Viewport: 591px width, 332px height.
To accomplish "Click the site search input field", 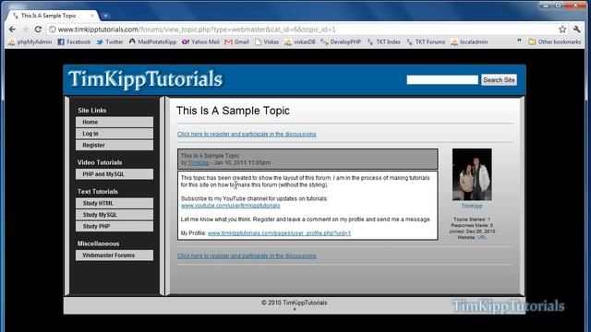I will point(442,80).
